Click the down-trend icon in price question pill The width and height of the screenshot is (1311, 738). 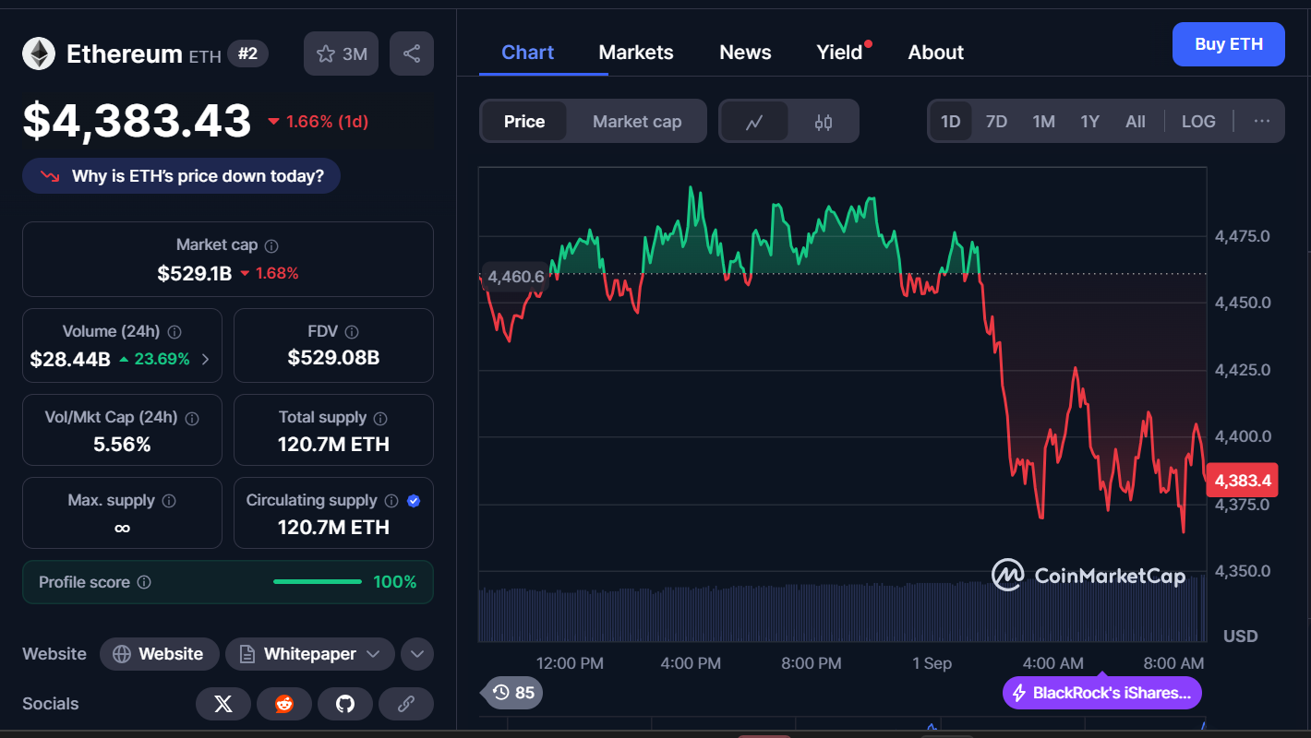pyautogui.click(x=50, y=175)
